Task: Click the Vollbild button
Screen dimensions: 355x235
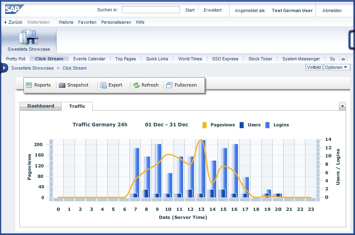Action: [x=314, y=67]
